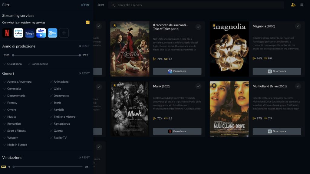Click the JustWatch 71% rating icon
310x174 pixels.
154,59
